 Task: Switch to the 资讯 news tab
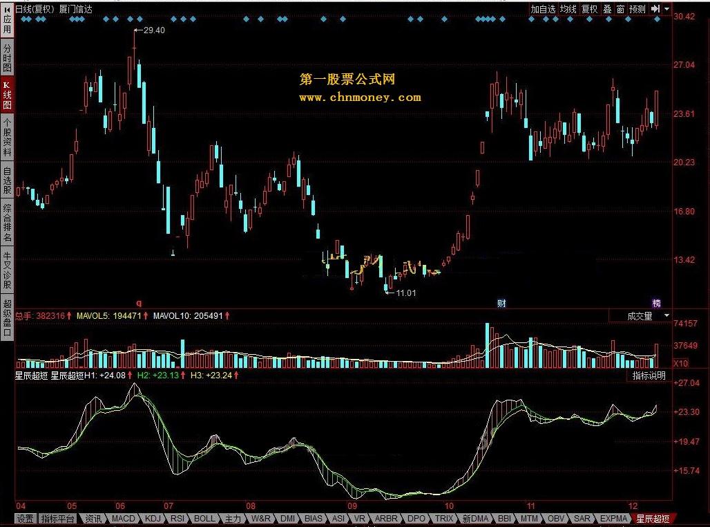pos(94,519)
